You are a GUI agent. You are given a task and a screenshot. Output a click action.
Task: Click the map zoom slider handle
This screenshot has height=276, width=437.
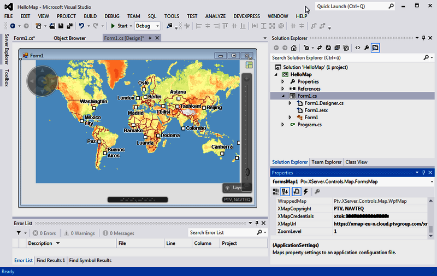pyautogui.click(x=247, y=172)
